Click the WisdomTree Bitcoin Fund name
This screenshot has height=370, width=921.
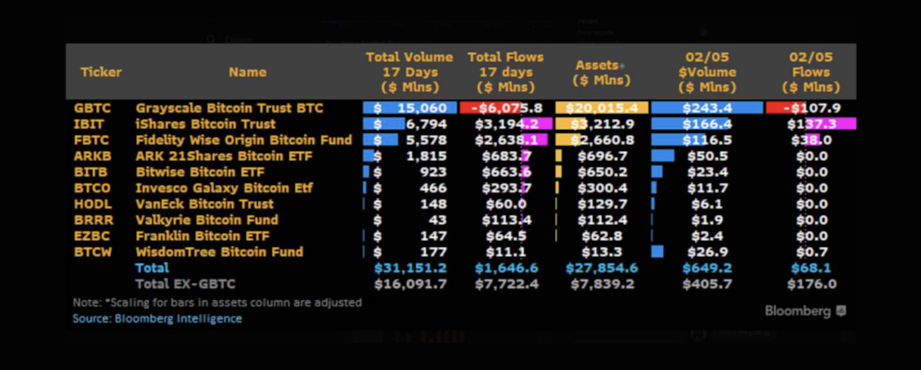pyautogui.click(x=219, y=252)
